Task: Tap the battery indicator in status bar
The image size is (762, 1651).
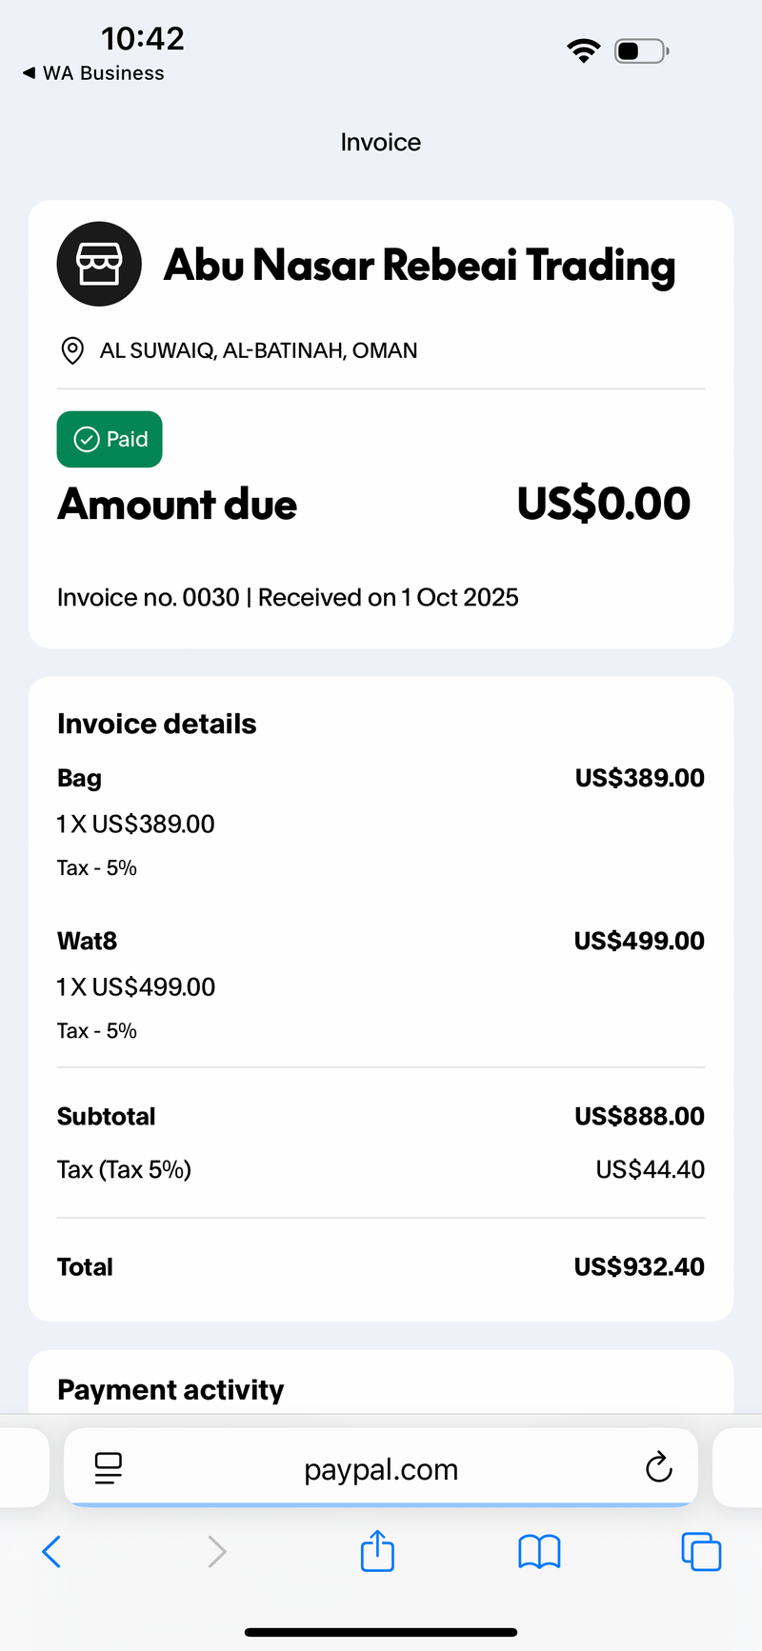Action: coord(642,50)
